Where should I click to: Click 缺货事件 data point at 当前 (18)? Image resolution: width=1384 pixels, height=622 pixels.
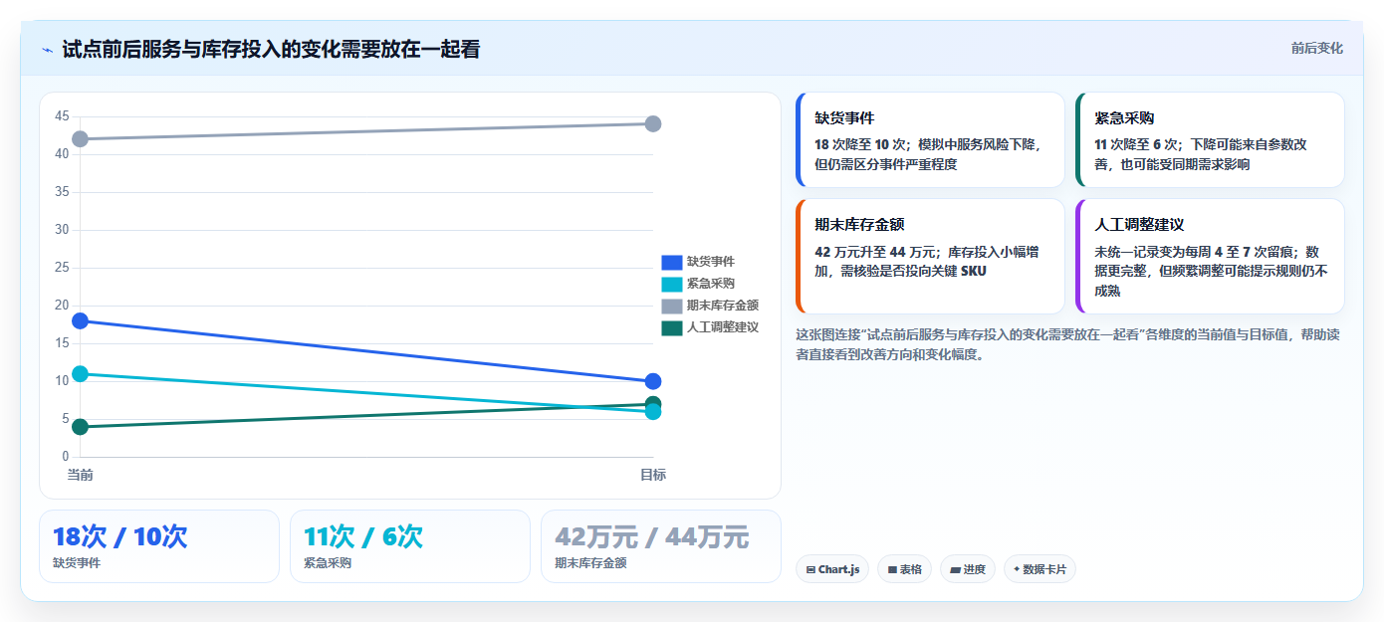80,320
